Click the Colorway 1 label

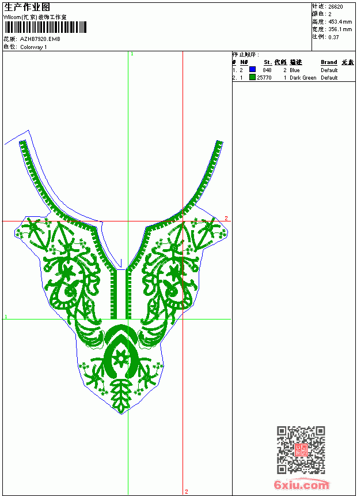click(x=33, y=47)
